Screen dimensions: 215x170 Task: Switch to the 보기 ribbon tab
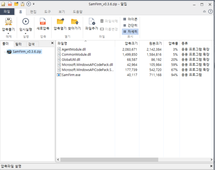62,12
